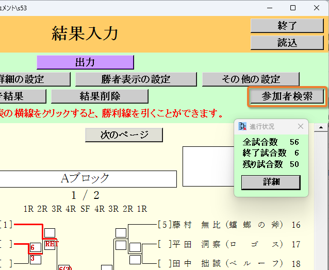This screenshot has height=270, width=329.
Task: Click the score box showing 3
Action: click(36, 260)
